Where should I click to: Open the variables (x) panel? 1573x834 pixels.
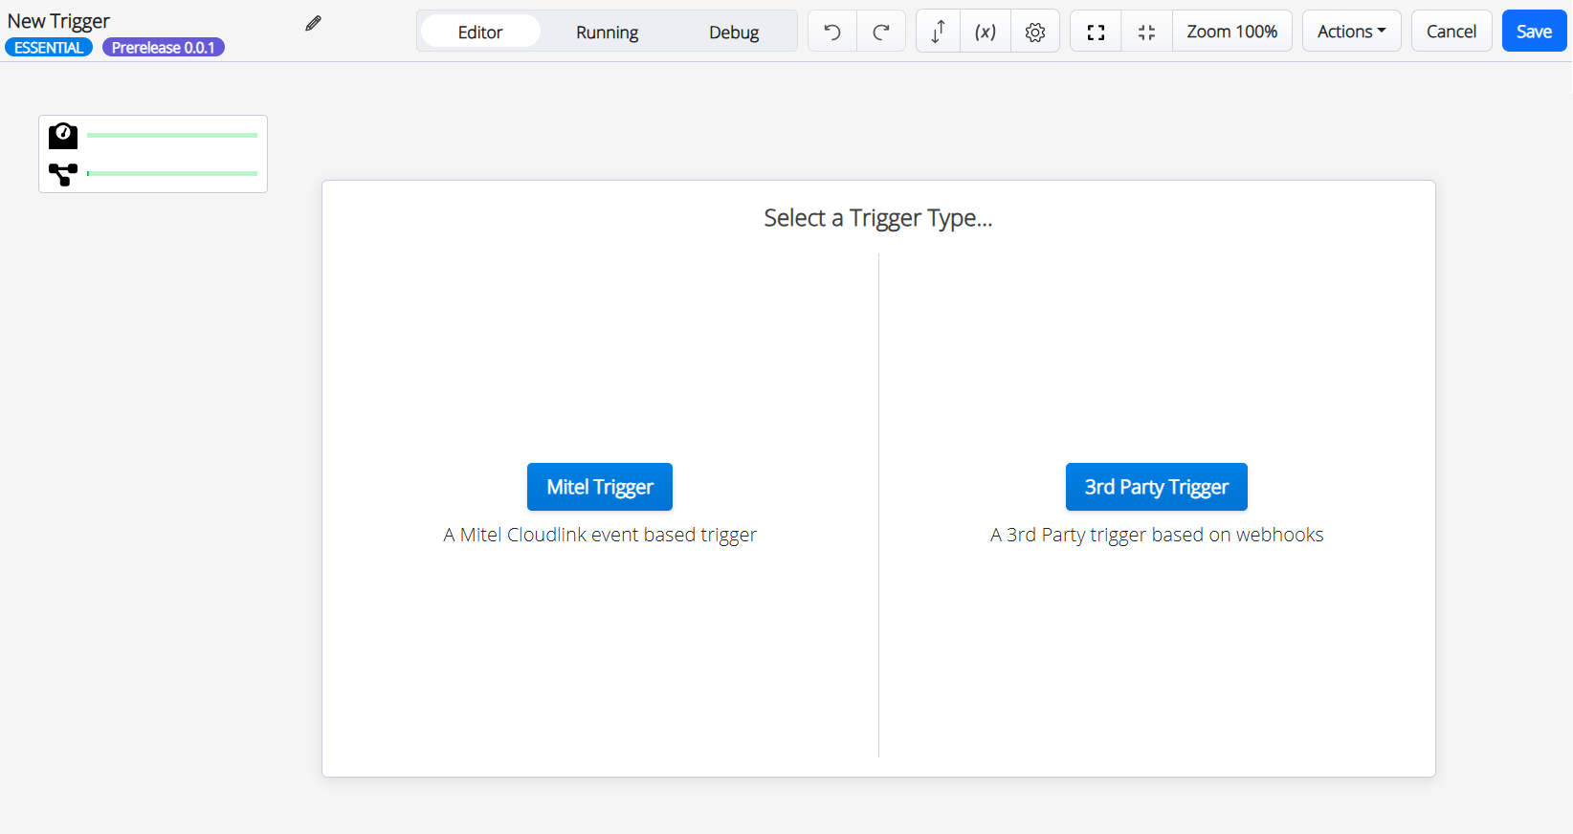pos(986,32)
